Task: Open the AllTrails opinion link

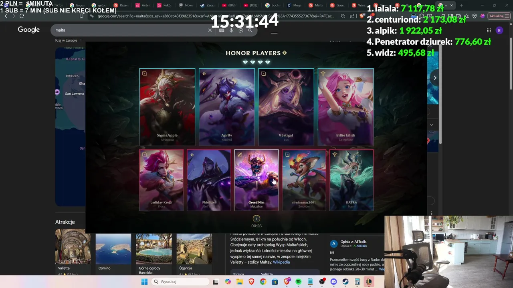Action: coord(361,246)
